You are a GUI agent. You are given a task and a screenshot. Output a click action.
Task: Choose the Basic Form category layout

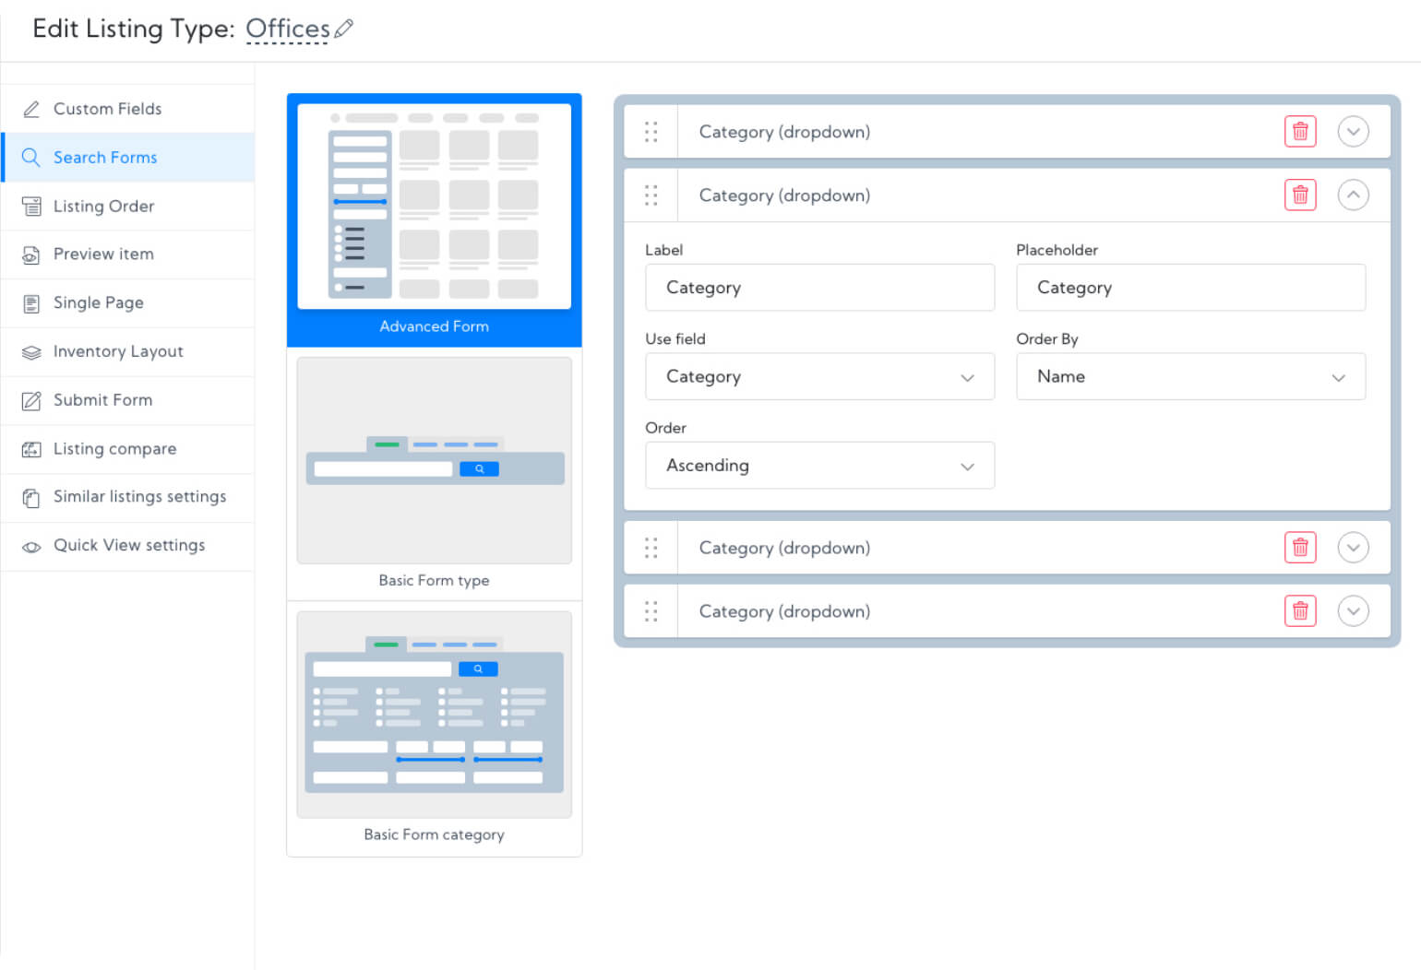pyautogui.click(x=434, y=715)
